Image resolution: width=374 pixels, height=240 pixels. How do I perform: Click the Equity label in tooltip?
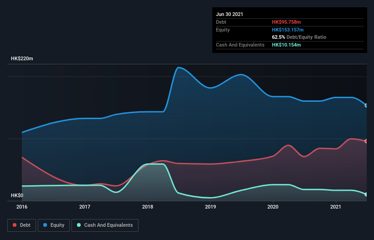click(x=223, y=30)
